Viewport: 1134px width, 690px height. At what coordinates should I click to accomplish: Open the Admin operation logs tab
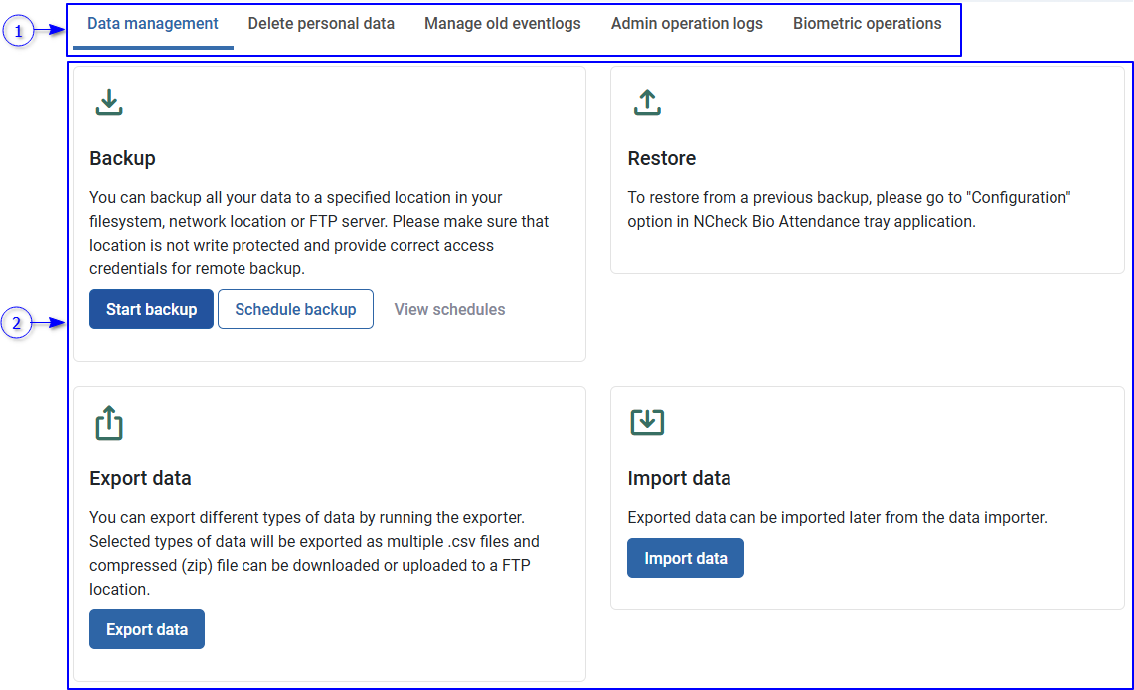[687, 24]
